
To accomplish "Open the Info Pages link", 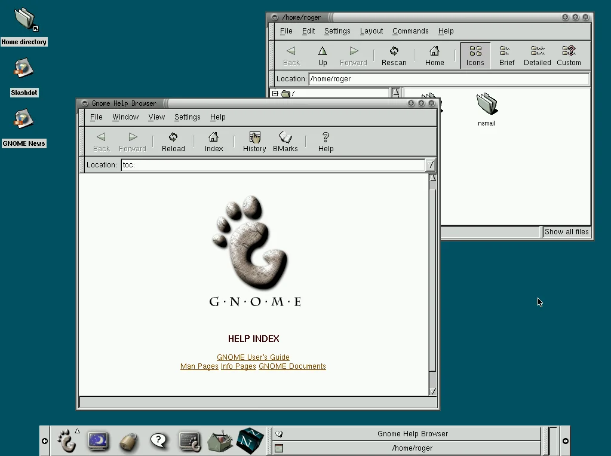I will point(238,366).
